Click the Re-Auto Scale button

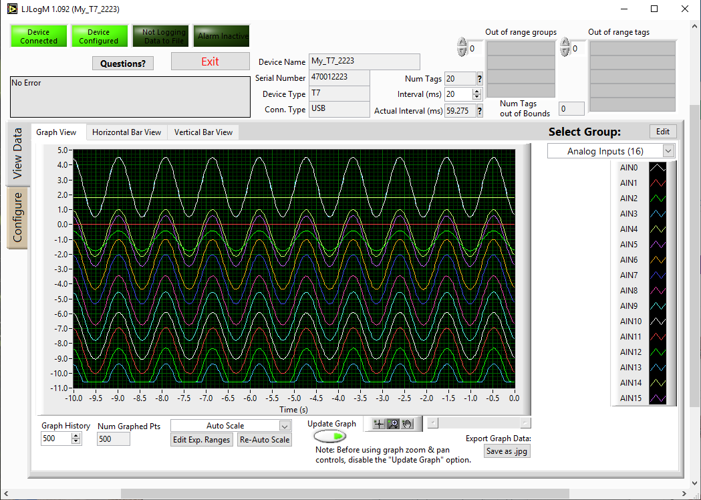coord(263,439)
